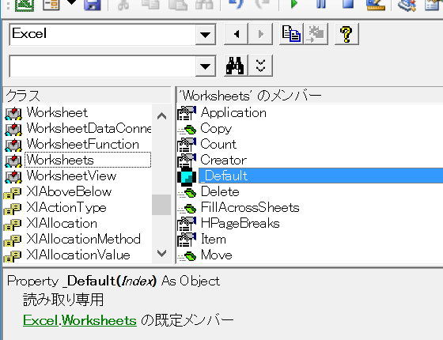Image resolution: width=443 pixels, height=340 pixels.
Task: Open the search text dropdown arrow
Action: point(206,66)
